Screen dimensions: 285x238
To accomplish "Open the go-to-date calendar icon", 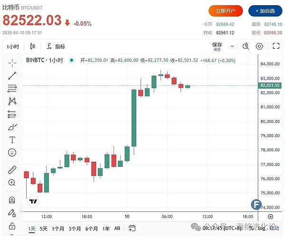I will pos(132,229).
